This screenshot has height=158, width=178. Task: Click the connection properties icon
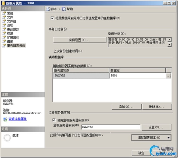(5, 119)
